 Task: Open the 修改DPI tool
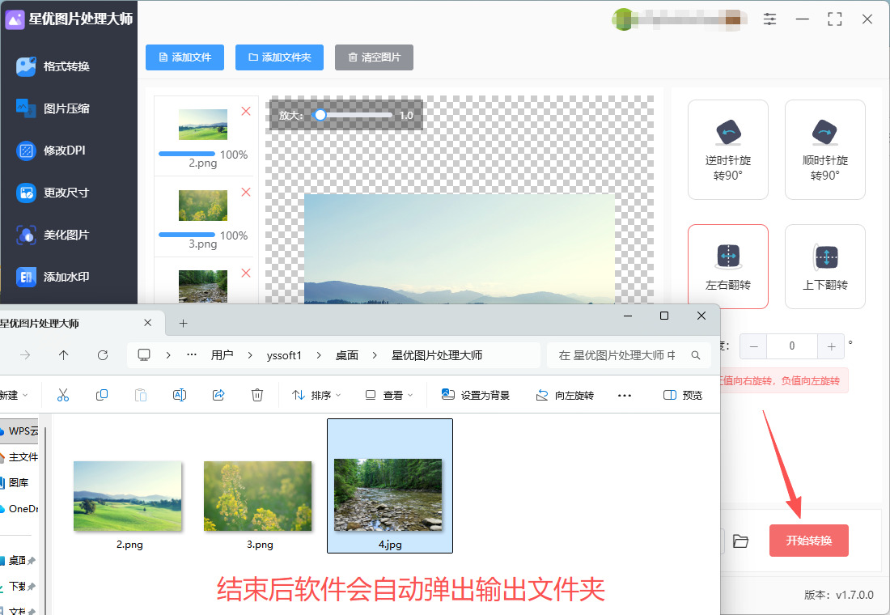(51, 151)
